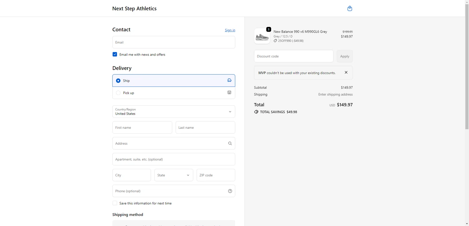Click the Grey / 12.5 / D variant text

(x=283, y=36)
